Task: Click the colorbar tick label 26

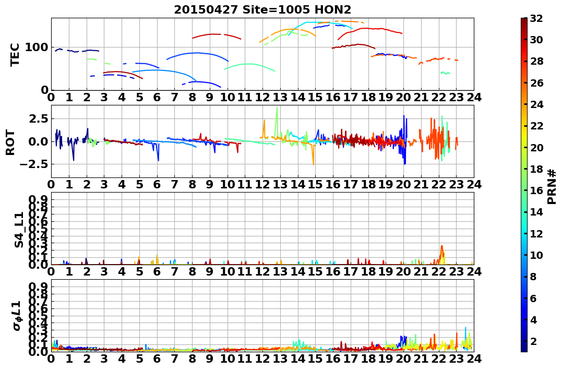Action: tap(536, 83)
